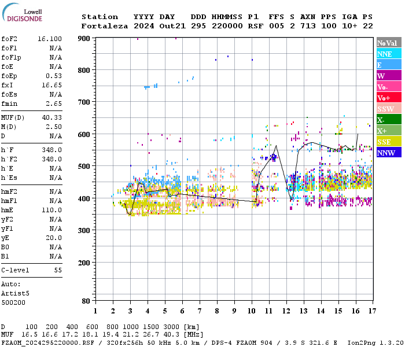
Task: Select the NNE legend color box
Action: (389, 54)
